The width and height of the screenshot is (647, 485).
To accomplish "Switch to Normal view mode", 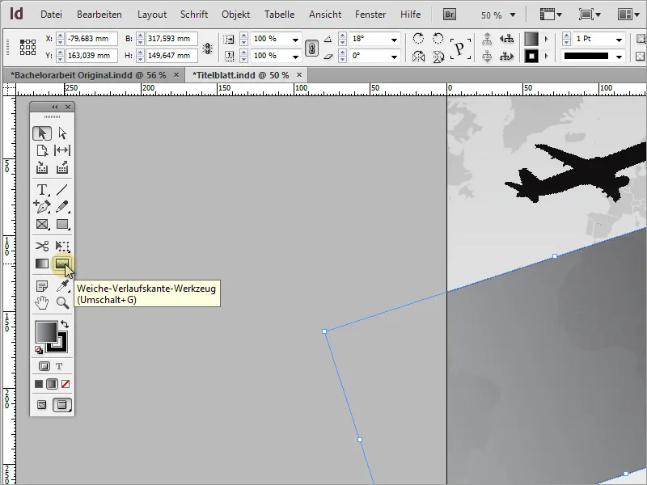I will pyautogui.click(x=42, y=405).
